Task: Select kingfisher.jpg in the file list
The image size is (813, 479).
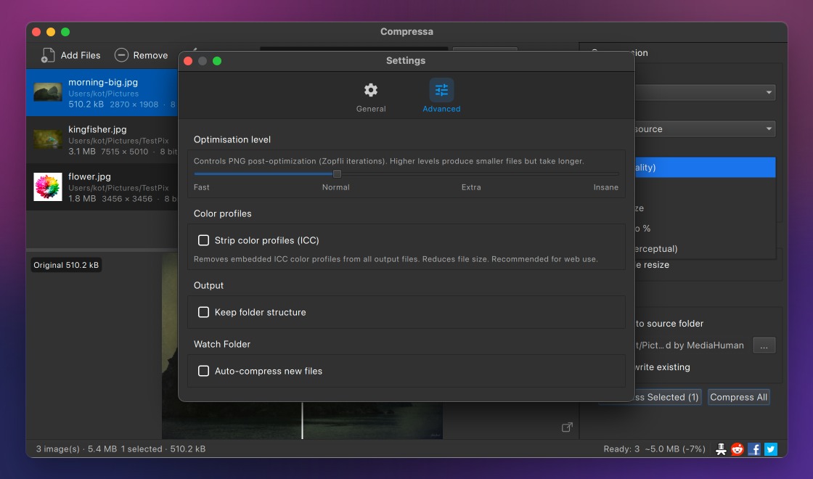Action: 102,140
